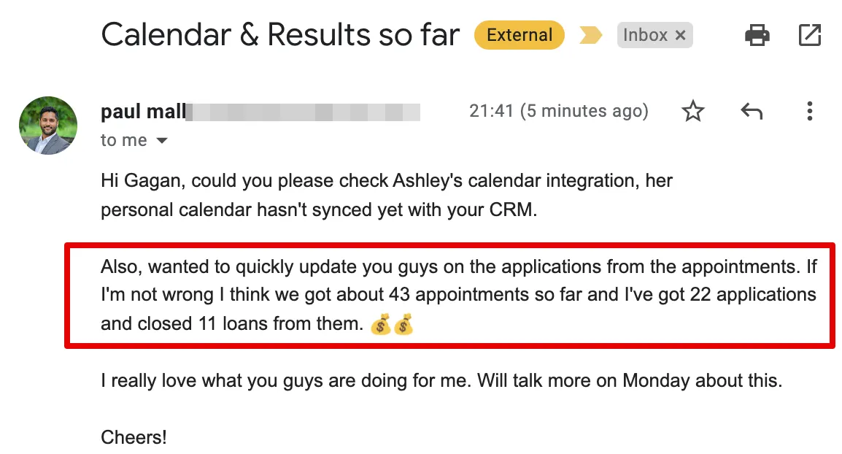Click the yellow External tag

pos(519,35)
